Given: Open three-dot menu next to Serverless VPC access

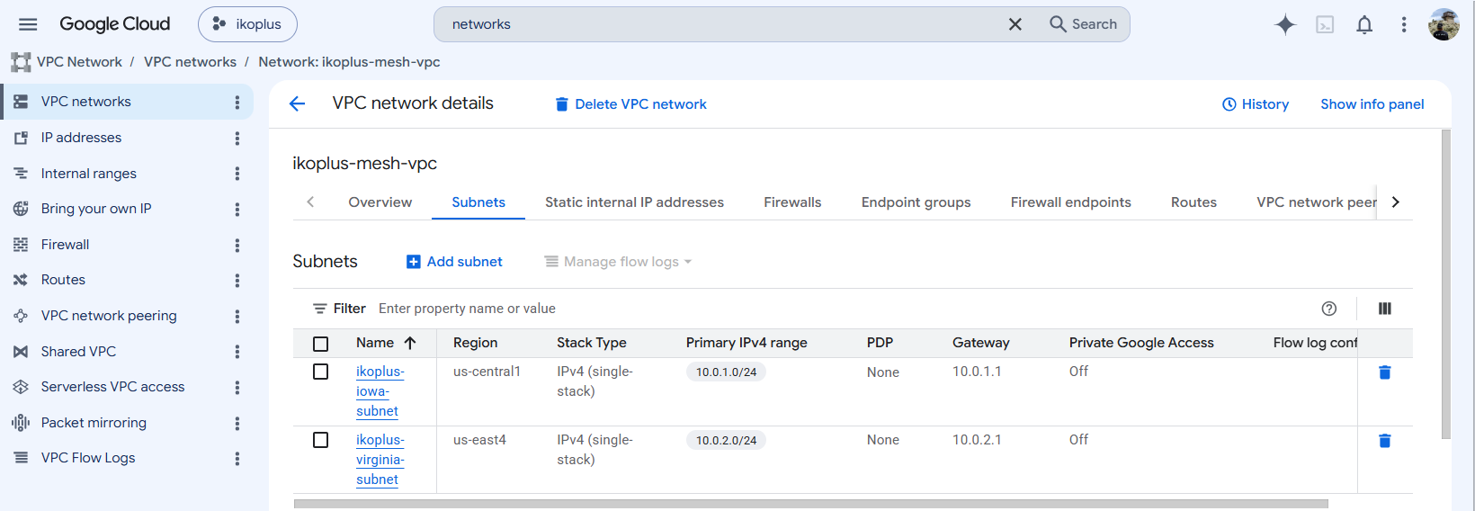Looking at the screenshot, I should coord(237,388).
